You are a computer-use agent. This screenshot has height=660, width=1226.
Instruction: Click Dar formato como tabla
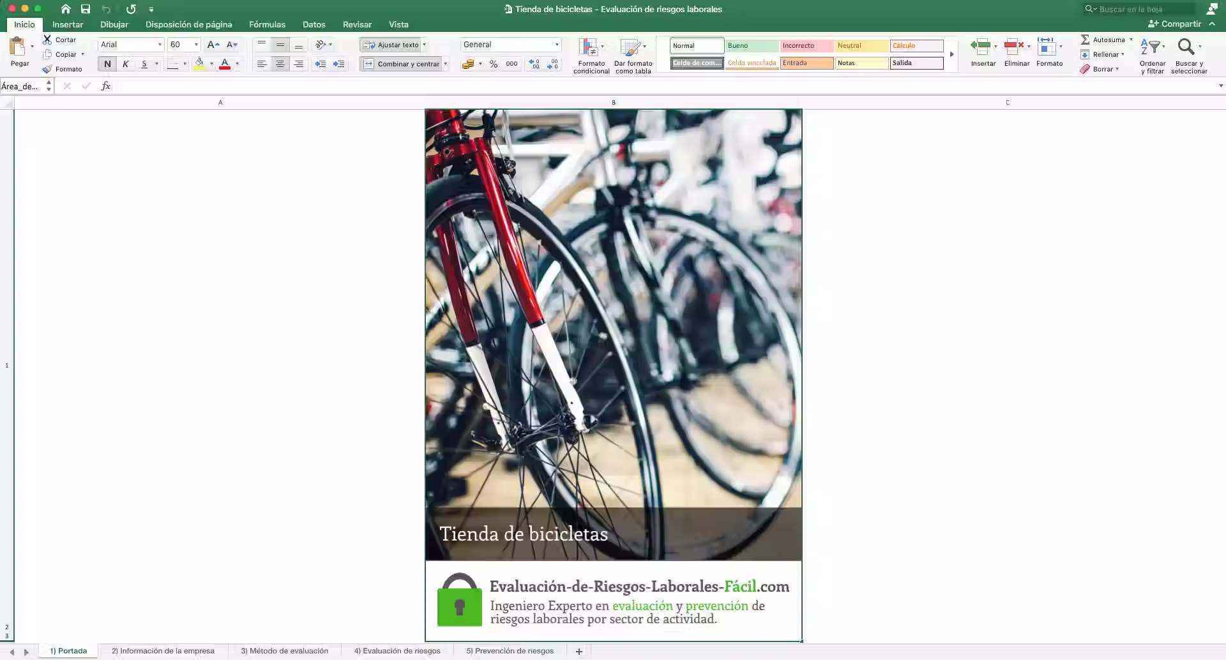[x=633, y=54]
